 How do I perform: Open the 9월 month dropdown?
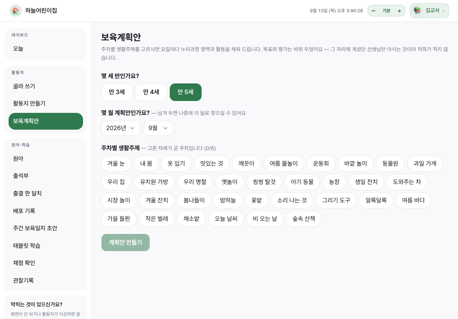point(158,128)
